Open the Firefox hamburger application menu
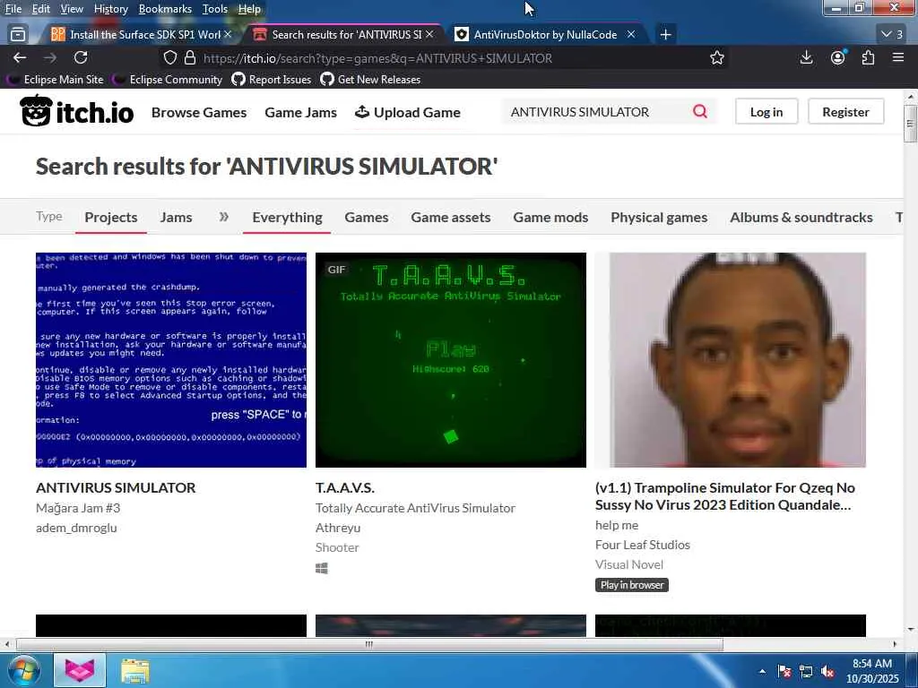This screenshot has height=688, width=918. point(898,57)
